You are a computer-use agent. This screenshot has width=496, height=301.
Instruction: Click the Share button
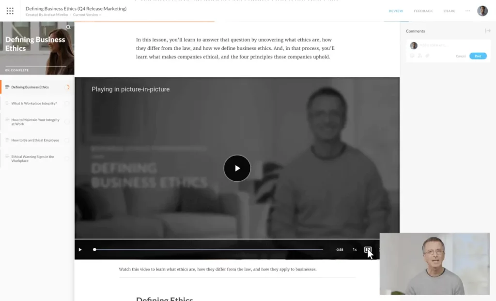(x=449, y=11)
